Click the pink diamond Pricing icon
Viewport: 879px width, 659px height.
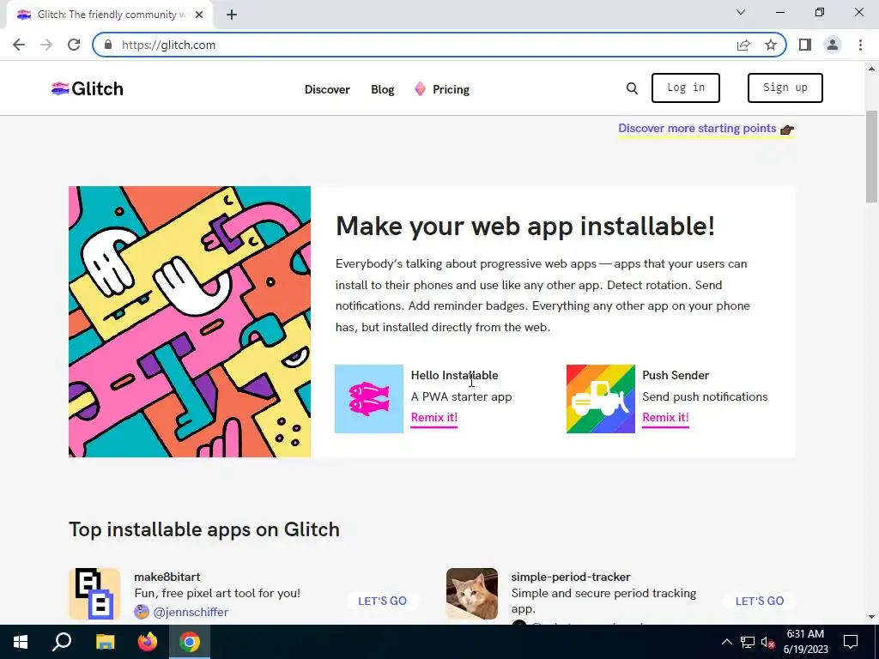(x=420, y=88)
